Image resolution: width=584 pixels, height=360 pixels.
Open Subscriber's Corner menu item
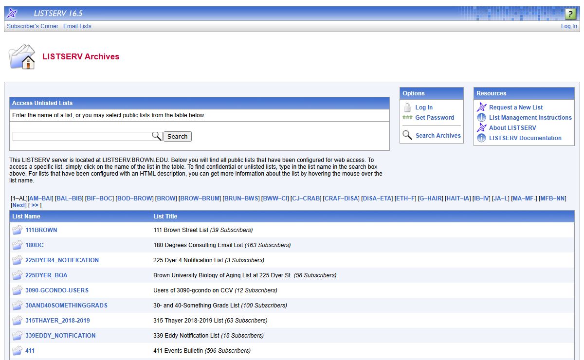click(33, 26)
